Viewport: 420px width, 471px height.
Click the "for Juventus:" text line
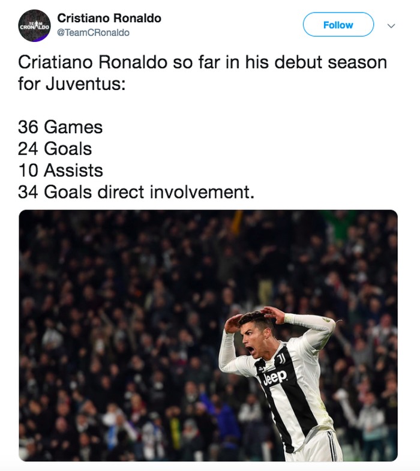71,83
